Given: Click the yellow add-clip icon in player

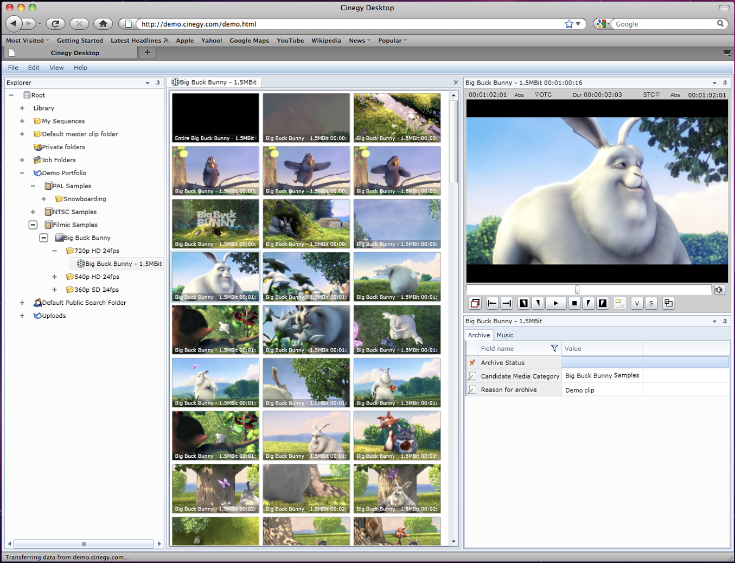Looking at the screenshot, I should 619,303.
